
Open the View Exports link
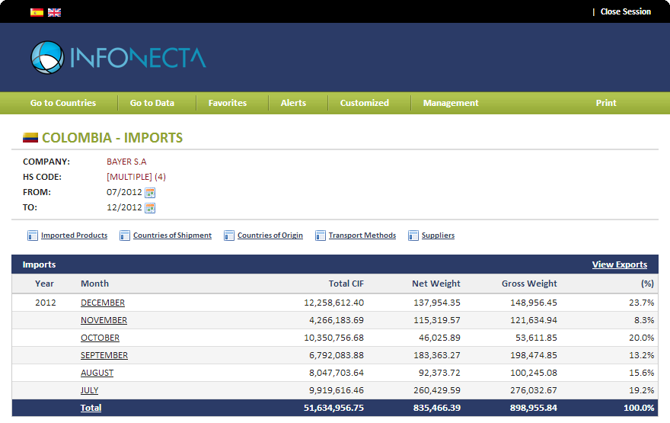click(x=619, y=264)
